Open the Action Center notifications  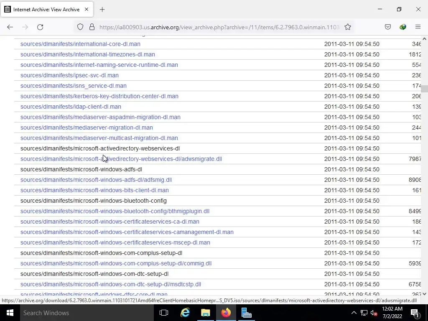415,313
